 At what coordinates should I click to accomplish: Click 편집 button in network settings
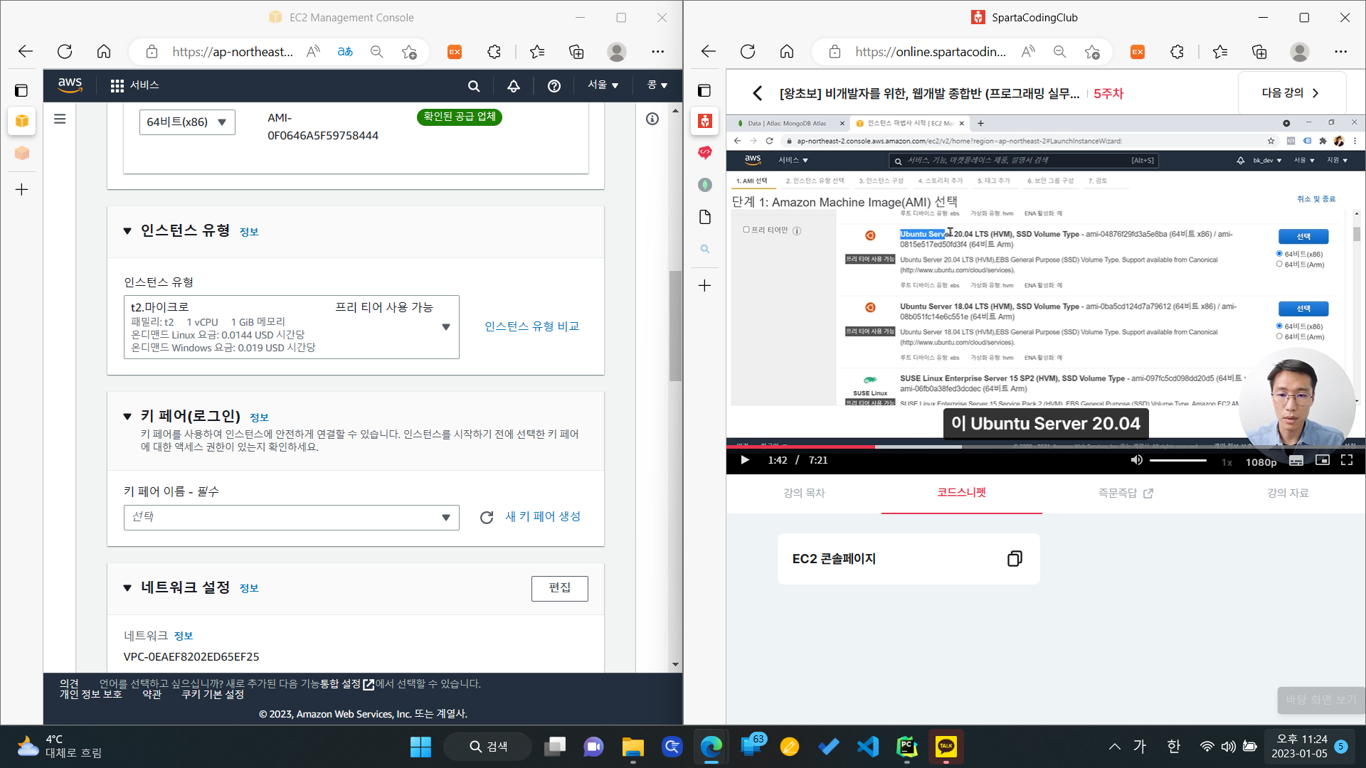click(x=560, y=588)
